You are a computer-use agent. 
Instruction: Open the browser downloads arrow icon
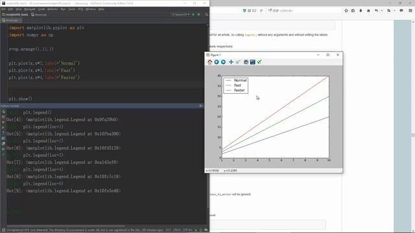(x=361, y=10)
